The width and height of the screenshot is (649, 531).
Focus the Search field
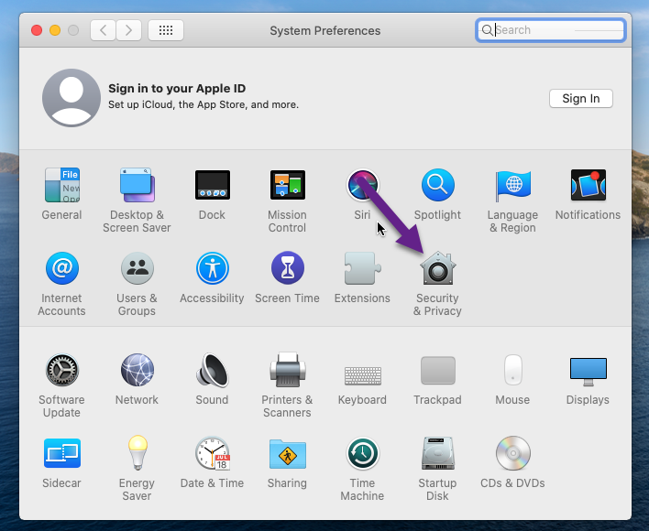551,30
